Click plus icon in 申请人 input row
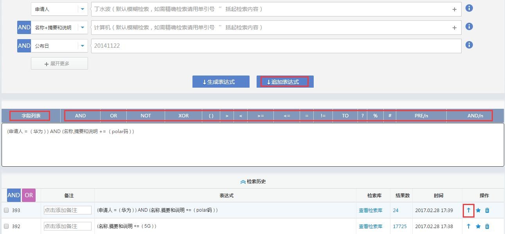This screenshot has height=234, width=505. pos(454,9)
